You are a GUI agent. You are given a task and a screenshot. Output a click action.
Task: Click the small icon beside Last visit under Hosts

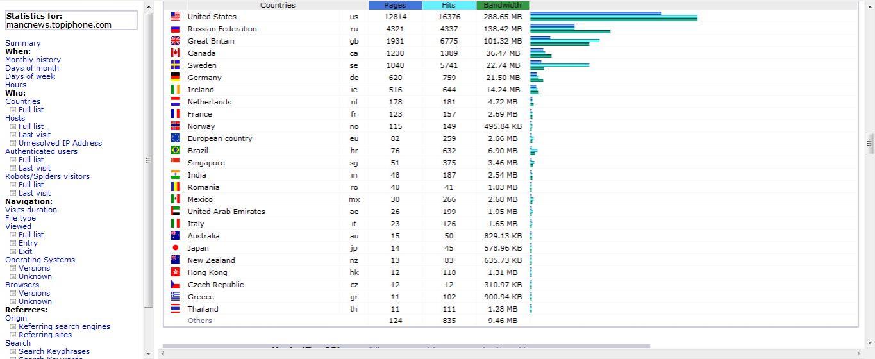pos(13,135)
